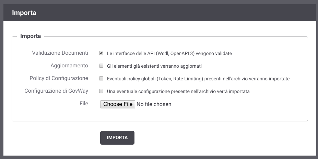318x159 pixels.
Task: Select the 'Aggiornamento' field label
Action: (x=69, y=66)
